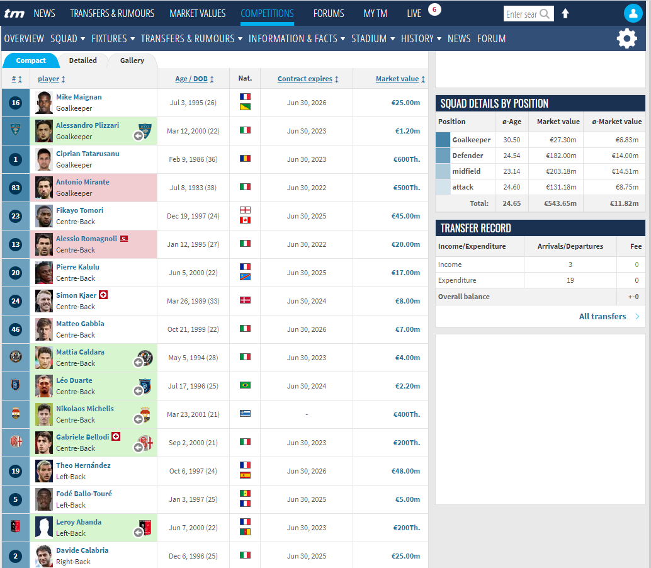Click the loan club crest beside Mattia Caldara

pyautogui.click(x=145, y=358)
